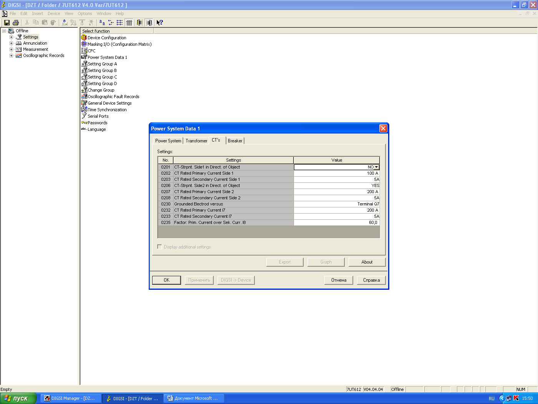Screen dimensions: 538x404
Task: Open the CFC function icon
Action: pos(84,51)
